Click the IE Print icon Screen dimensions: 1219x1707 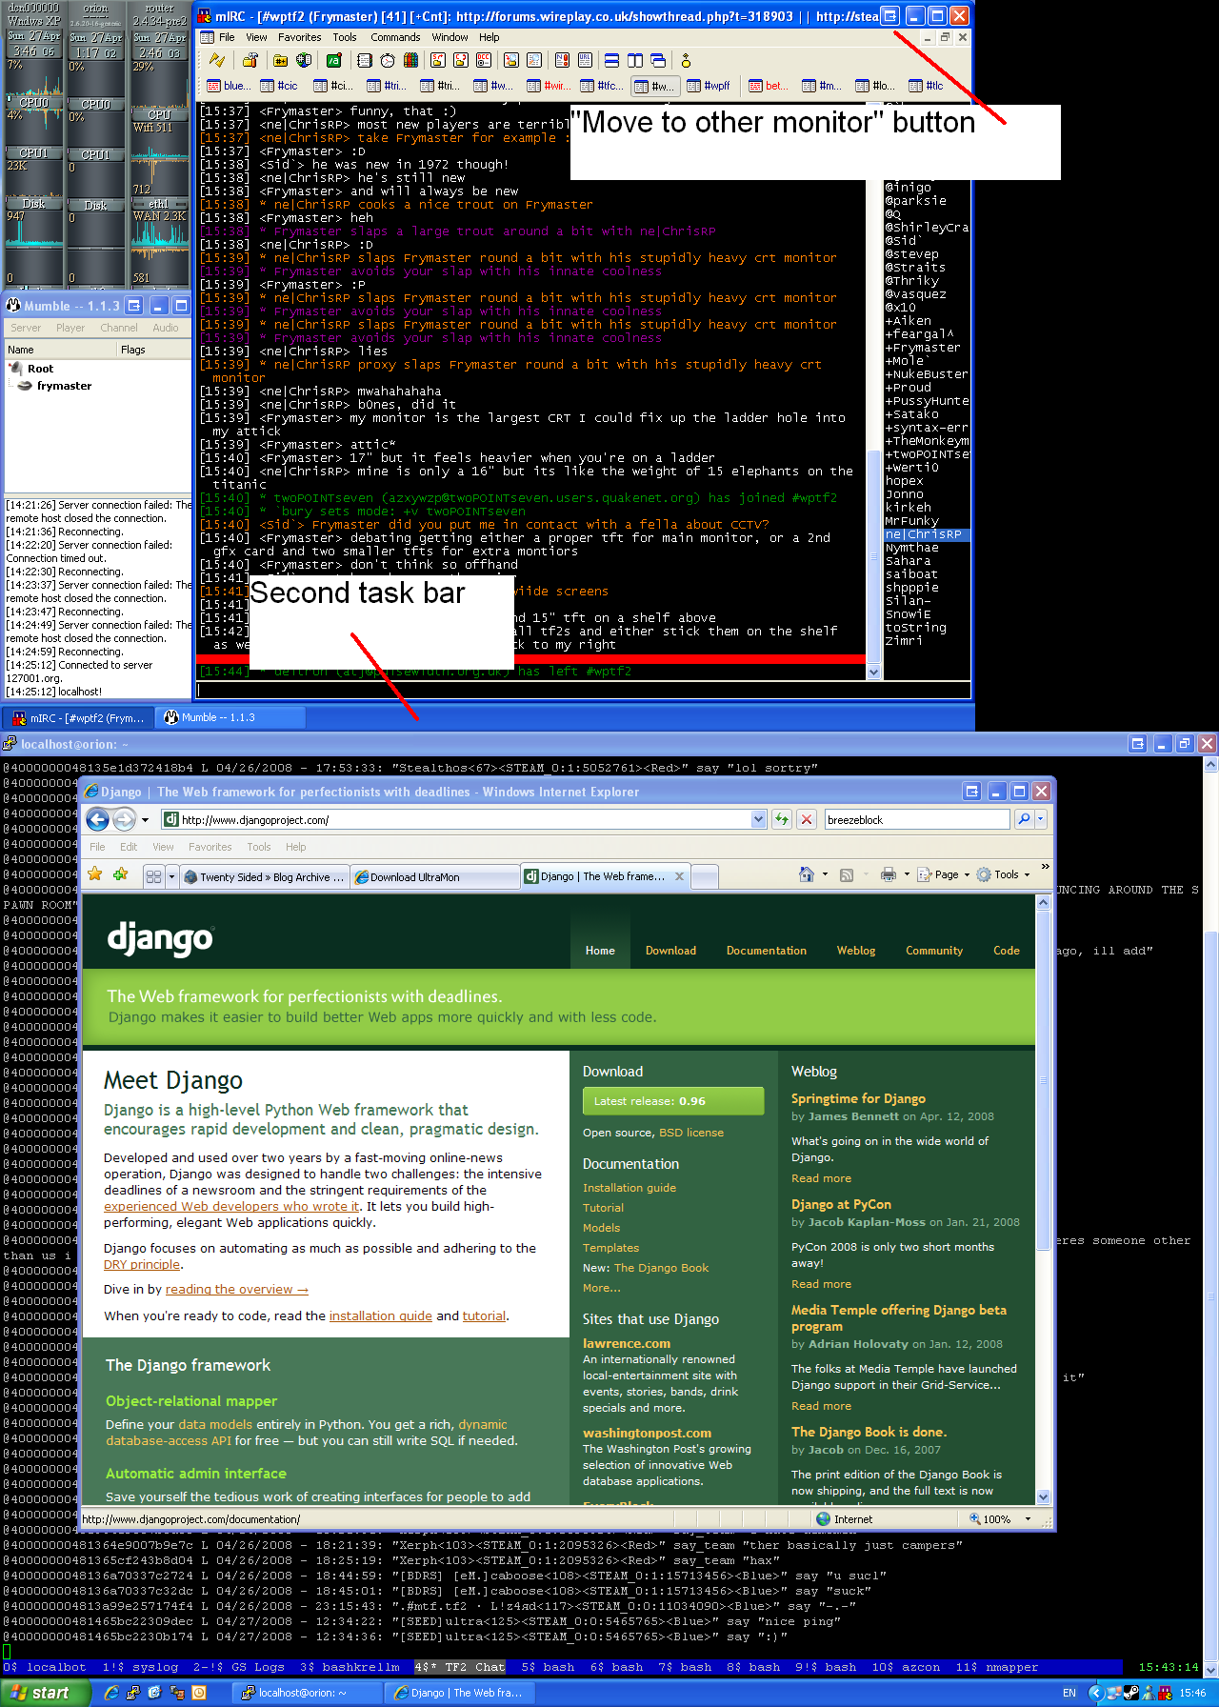(x=889, y=874)
